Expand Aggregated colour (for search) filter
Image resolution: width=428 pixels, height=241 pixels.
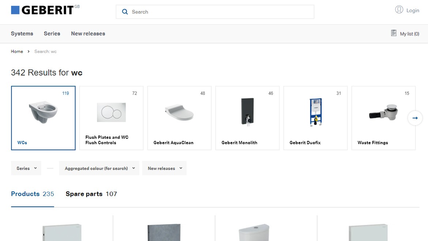[x=99, y=168]
